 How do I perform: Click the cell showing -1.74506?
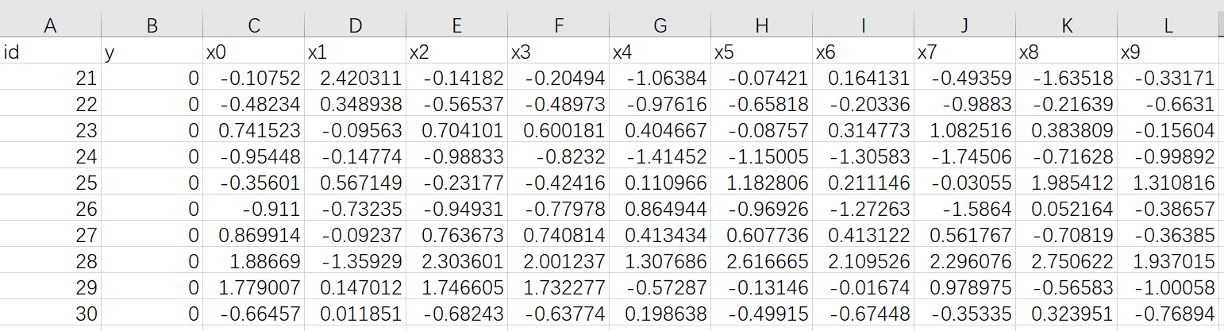click(x=964, y=156)
